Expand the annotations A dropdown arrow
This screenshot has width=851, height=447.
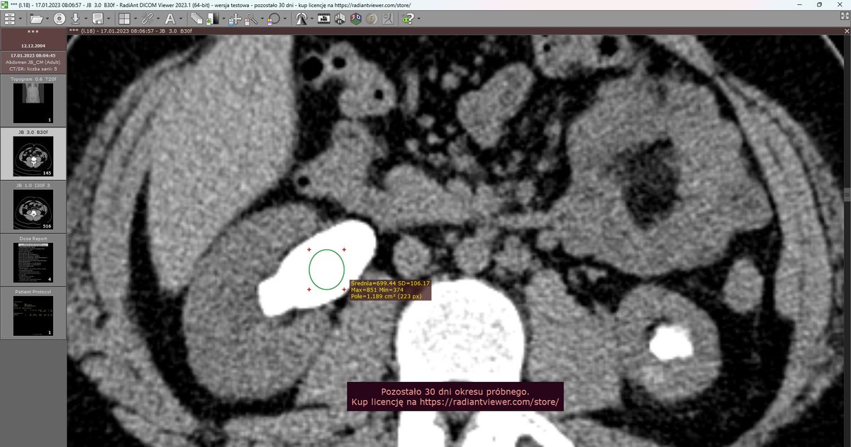tap(182, 19)
